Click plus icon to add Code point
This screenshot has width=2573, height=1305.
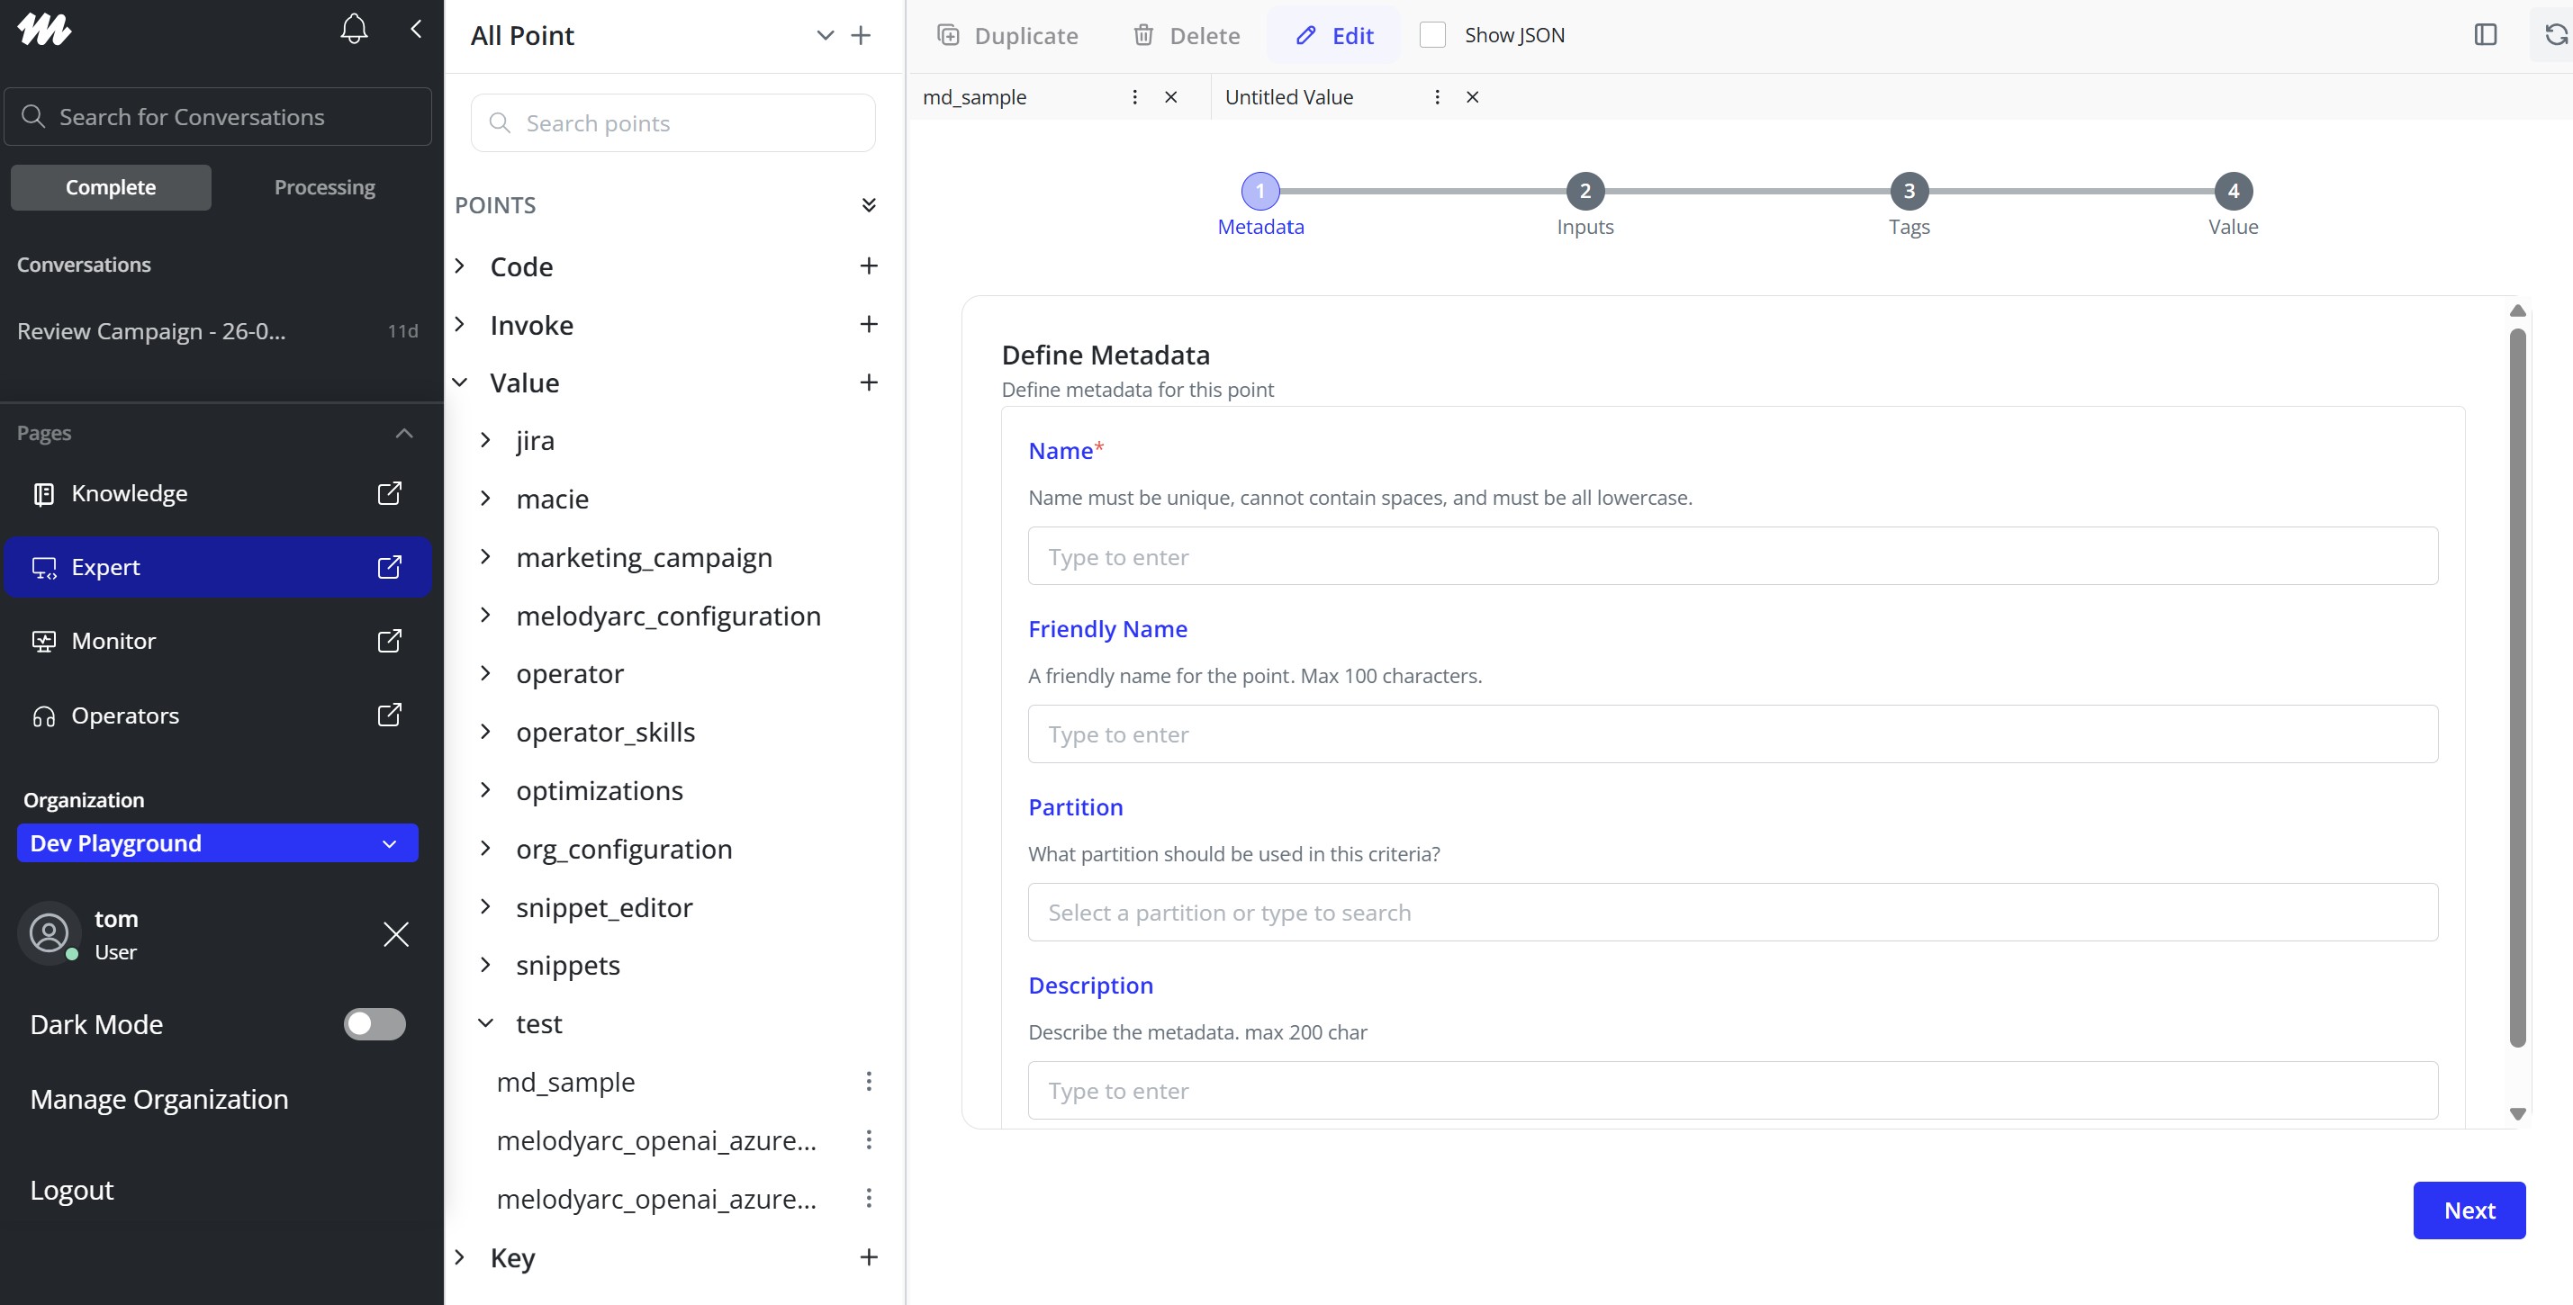[868, 266]
